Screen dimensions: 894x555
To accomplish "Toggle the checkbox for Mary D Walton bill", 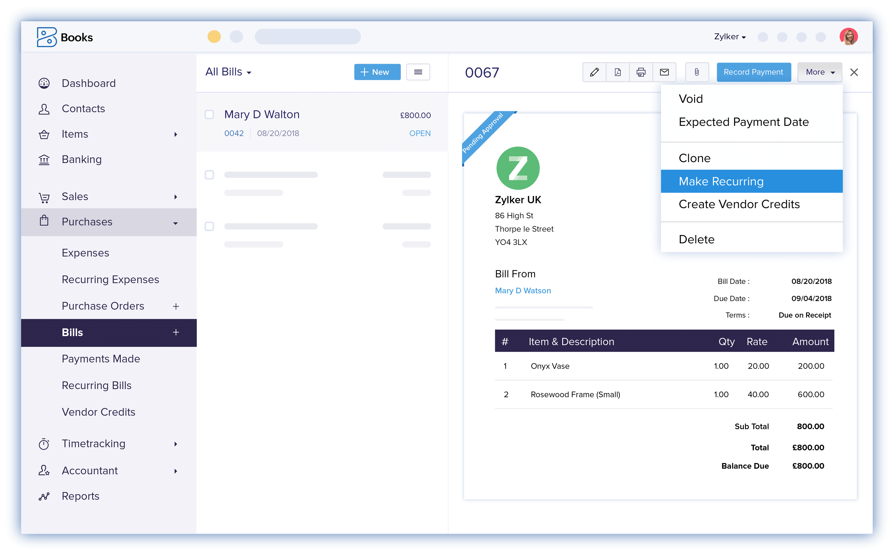I will coord(209,114).
